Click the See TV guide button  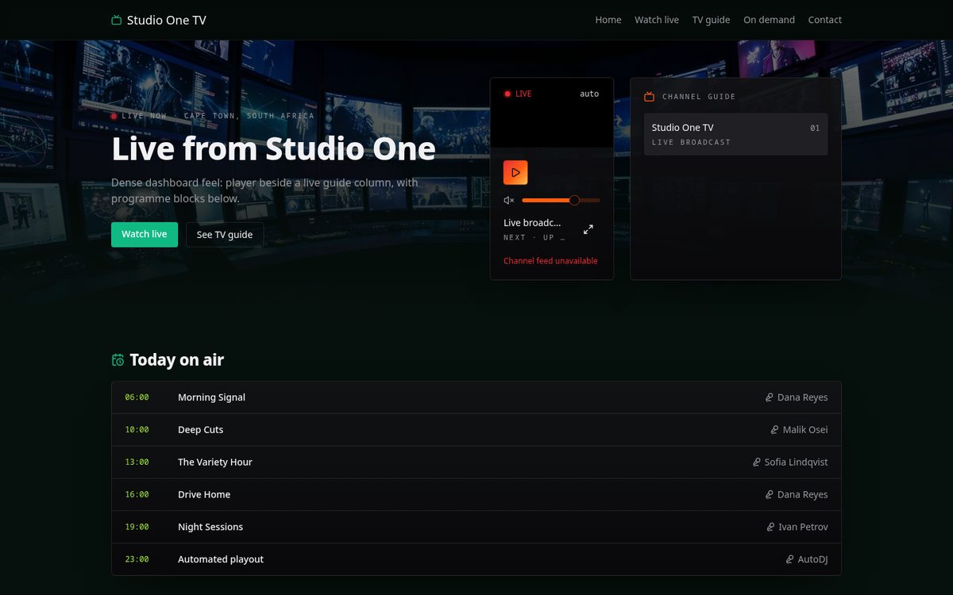point(225,235)
